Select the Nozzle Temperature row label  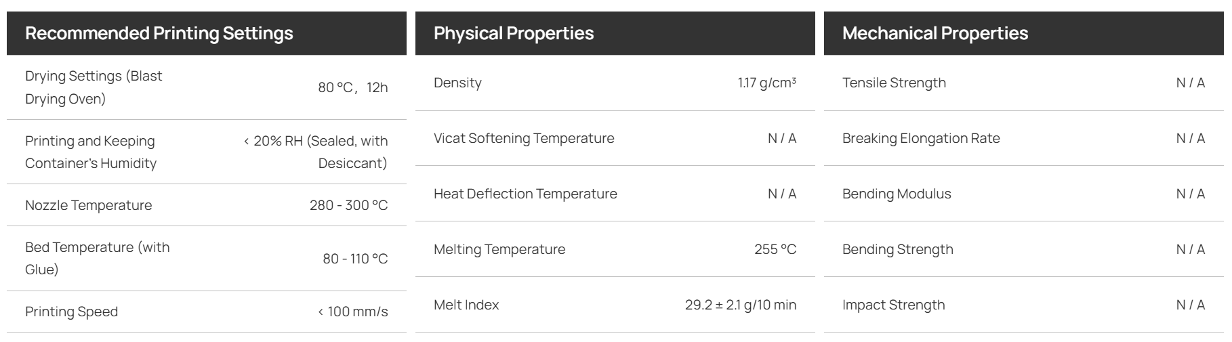pyautogui.click(x=89, y=205)
